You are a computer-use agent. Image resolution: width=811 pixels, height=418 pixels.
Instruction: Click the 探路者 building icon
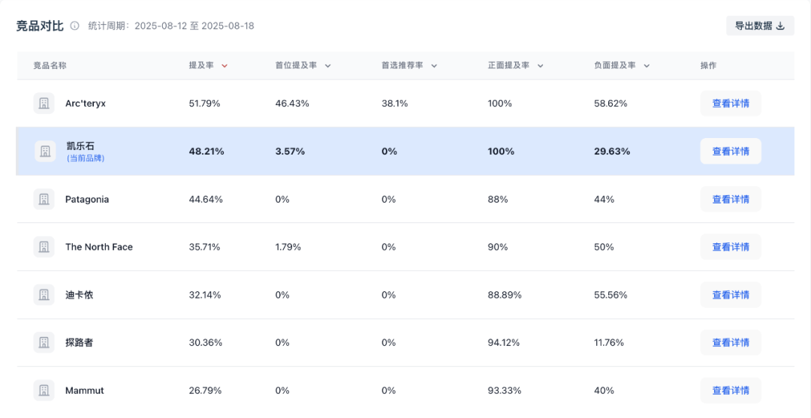pos(44,342)
